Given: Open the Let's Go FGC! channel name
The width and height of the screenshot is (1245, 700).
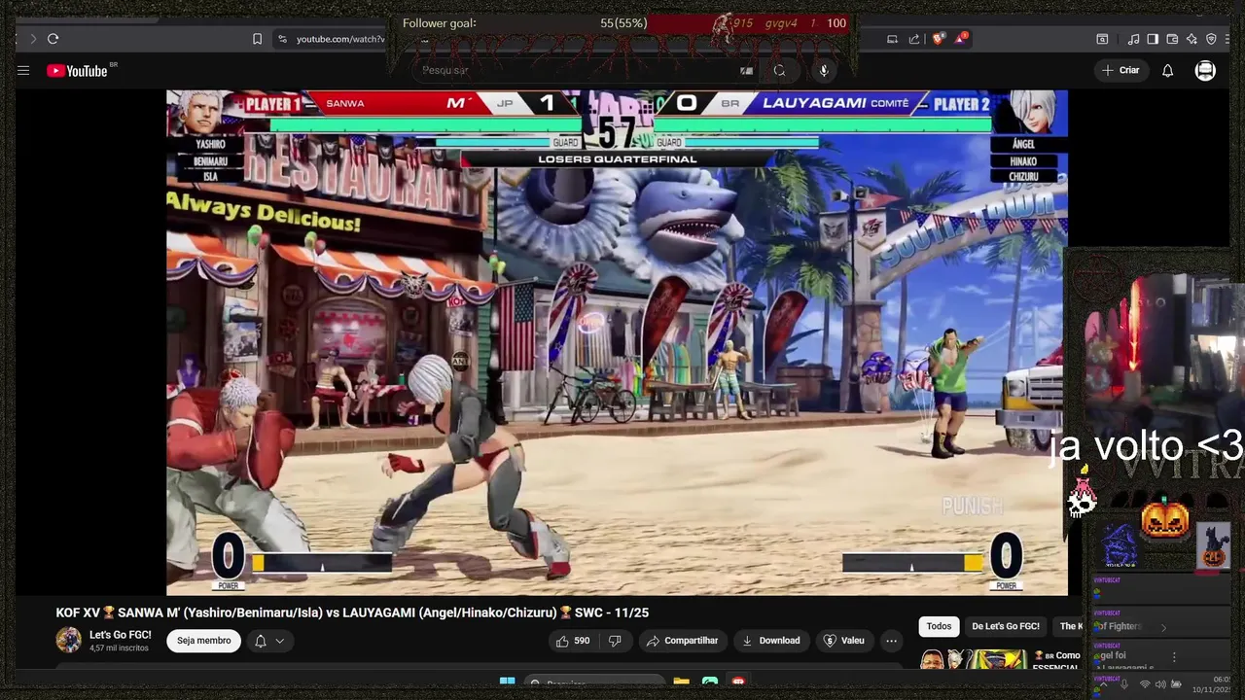Looking at the screenshot, I should pyautogui.click(x=121, y=635).
